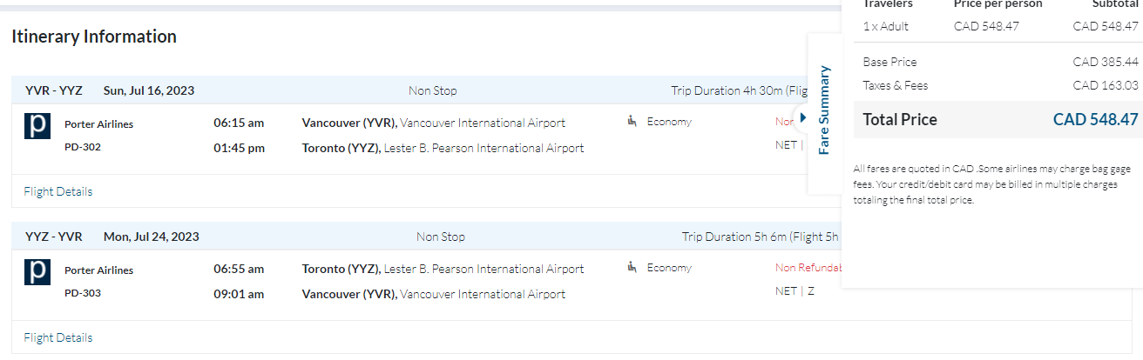Image resolution: width=1143 pixels, height=360 pixels.
Task: Click the Total Price CAD 548.47 amount
Action: pos(1095,120)
